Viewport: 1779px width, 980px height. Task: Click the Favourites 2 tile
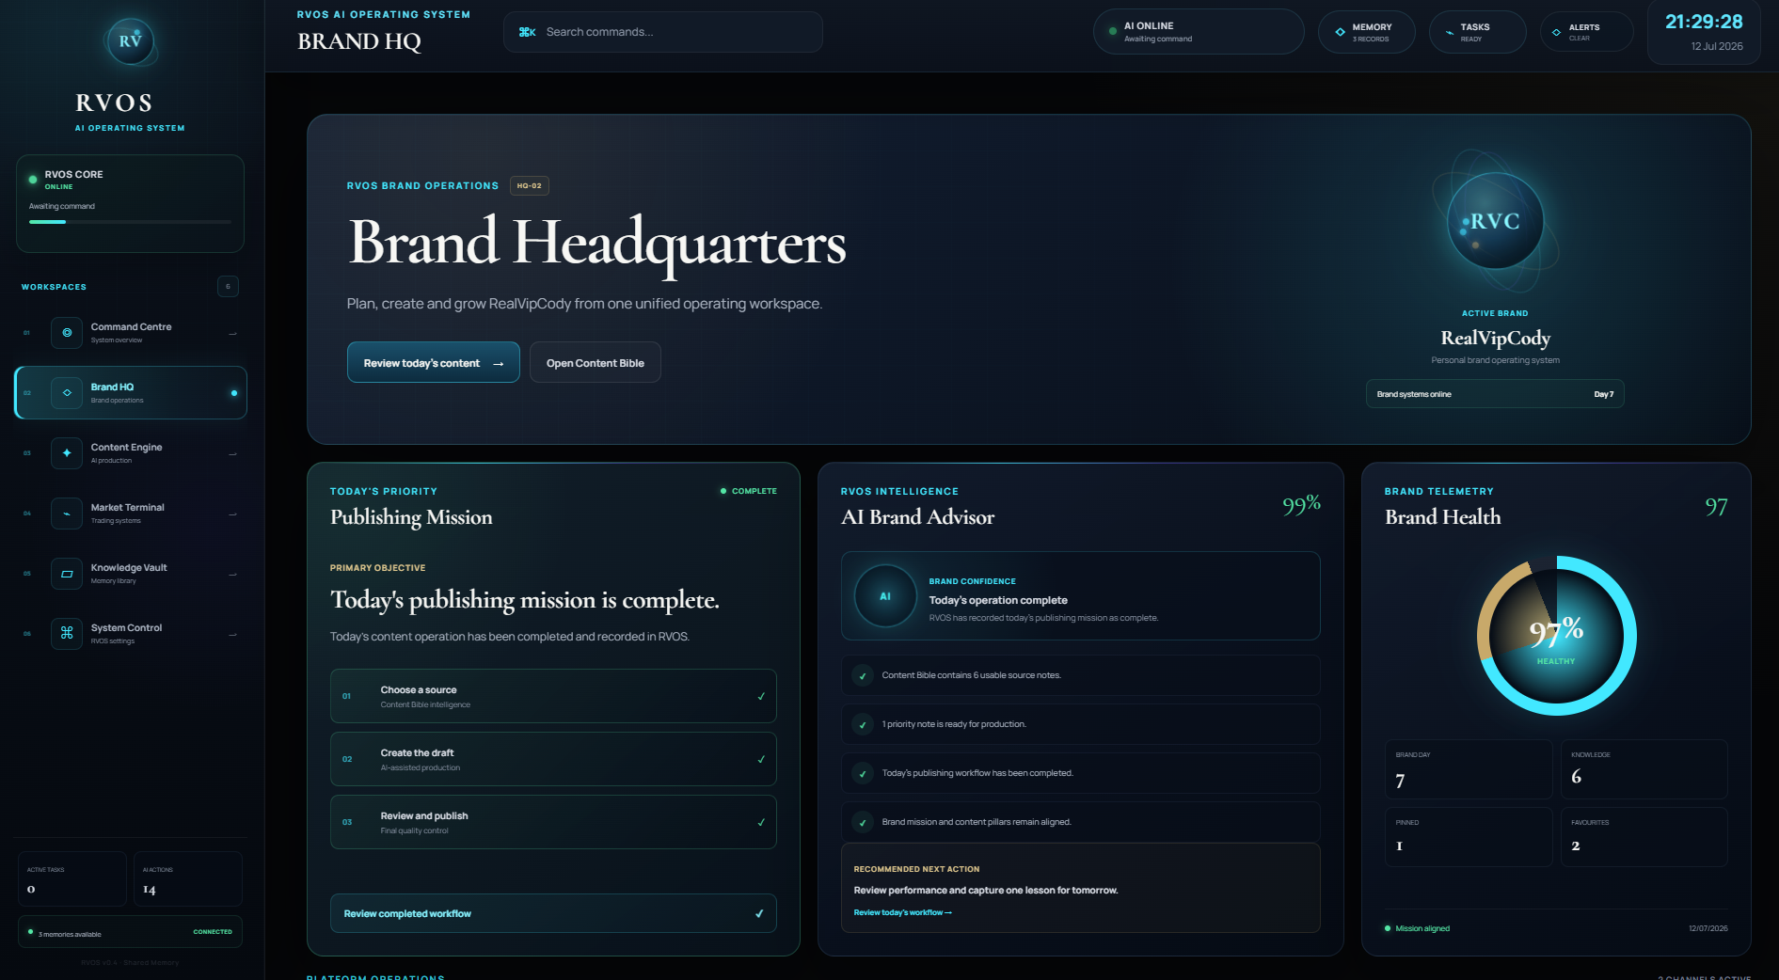[1644, 837]
